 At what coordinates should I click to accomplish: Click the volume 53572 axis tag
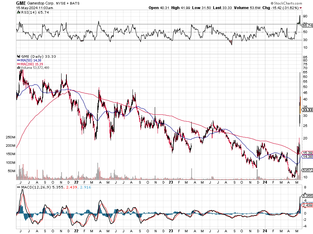tap(307, 170)
